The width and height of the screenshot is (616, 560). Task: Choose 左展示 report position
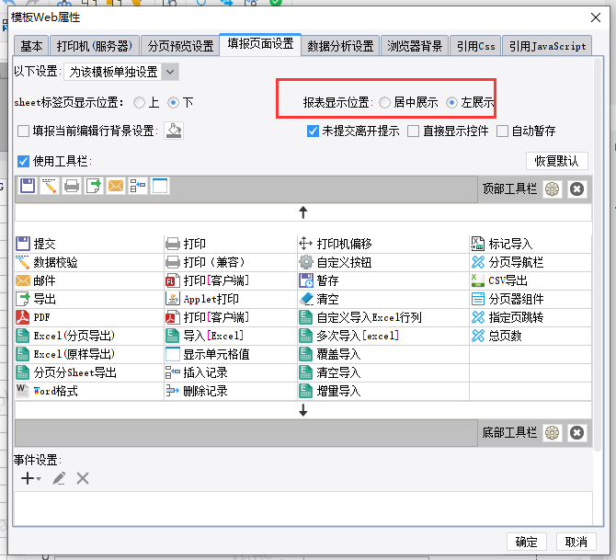tap(451, 103)
